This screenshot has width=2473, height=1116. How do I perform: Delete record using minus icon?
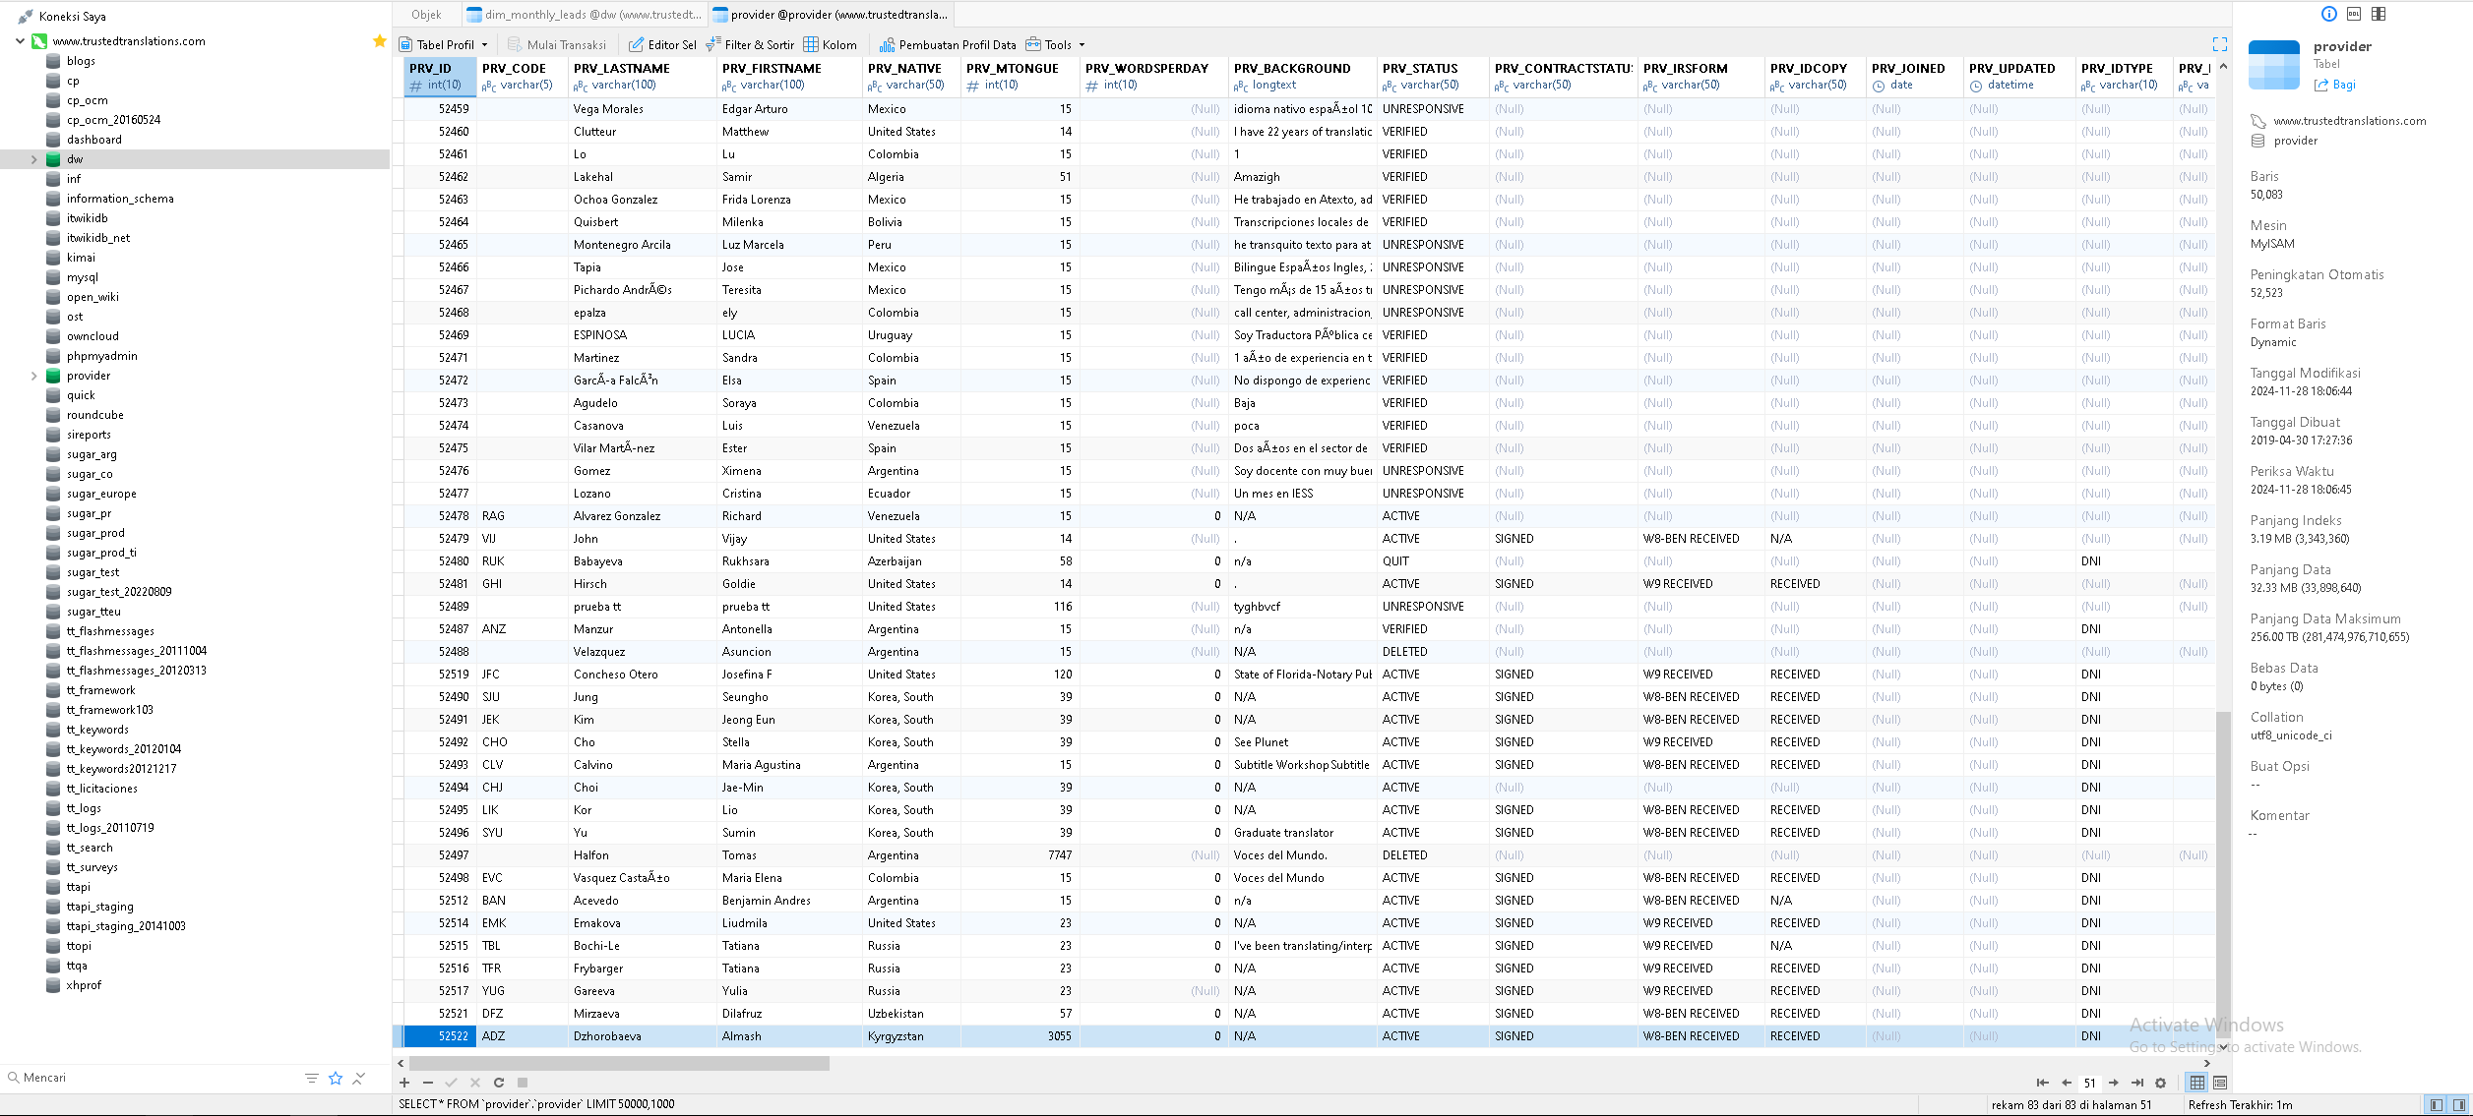click(428, 1083)
